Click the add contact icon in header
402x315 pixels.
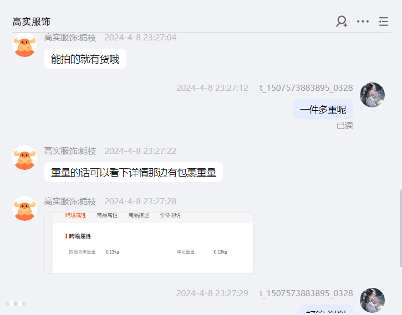pyautogui.click(x=342, y=22)
